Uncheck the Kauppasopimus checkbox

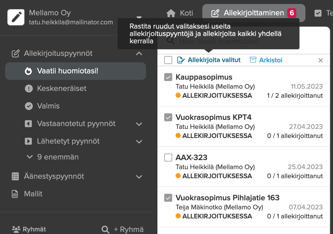168,77
